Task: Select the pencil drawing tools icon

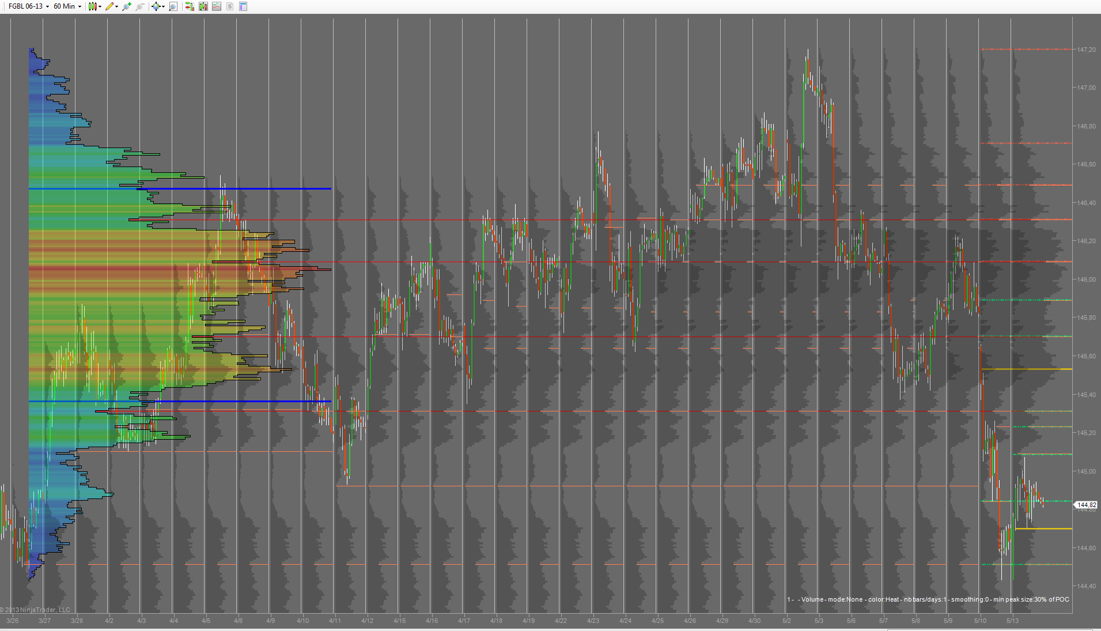Action: click(x=109, y=6)
